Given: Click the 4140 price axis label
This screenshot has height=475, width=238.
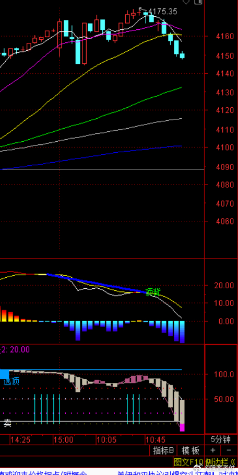Looking at the screenshot, I should [225, 74].
